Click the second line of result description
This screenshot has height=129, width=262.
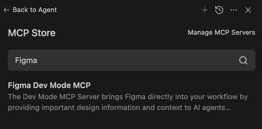[119, 108]
